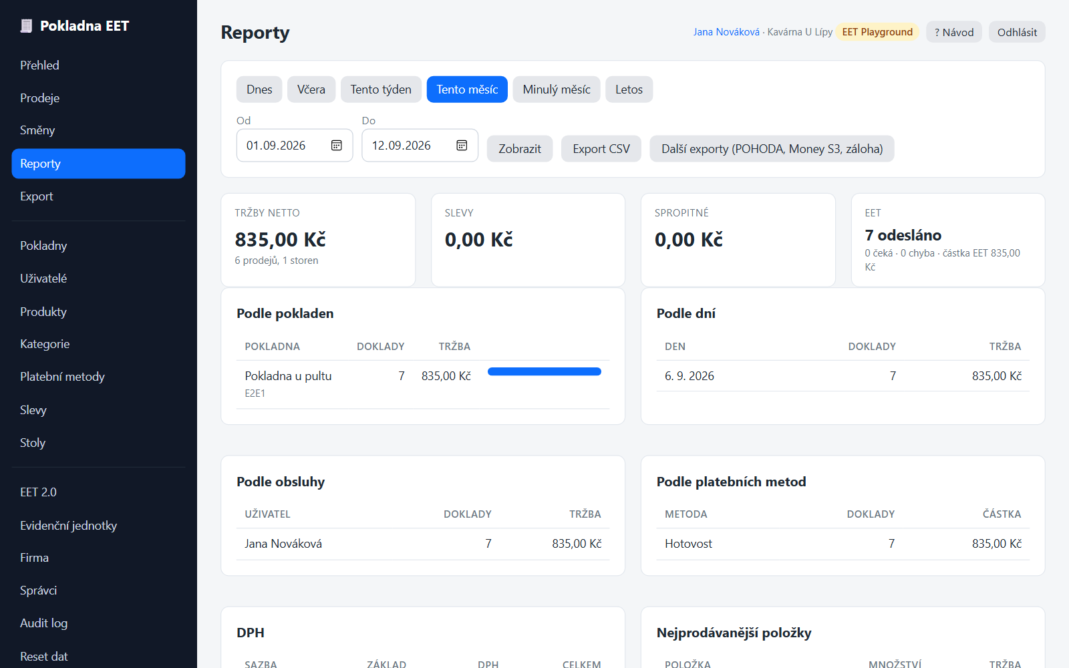Open Evidenční jednotky in the sidebar
Viewport: 1069px width, 668px height.
click(x=98, y=526)
